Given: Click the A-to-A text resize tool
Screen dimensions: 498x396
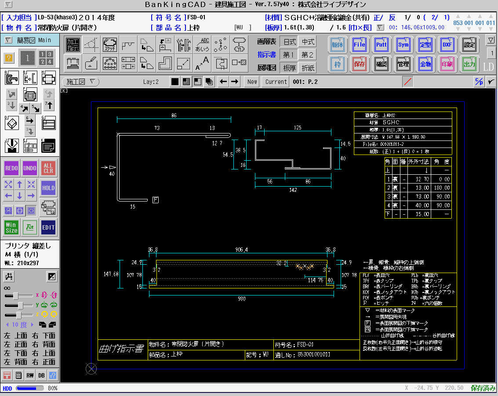Looking at the screenshot, I should tap(202, 63).
